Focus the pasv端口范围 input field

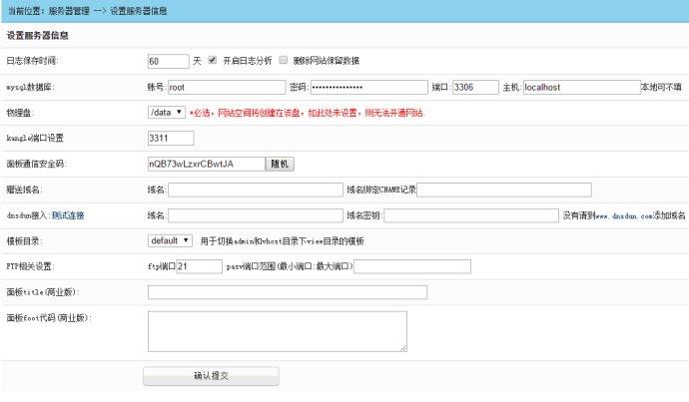(x=412, y=266)
